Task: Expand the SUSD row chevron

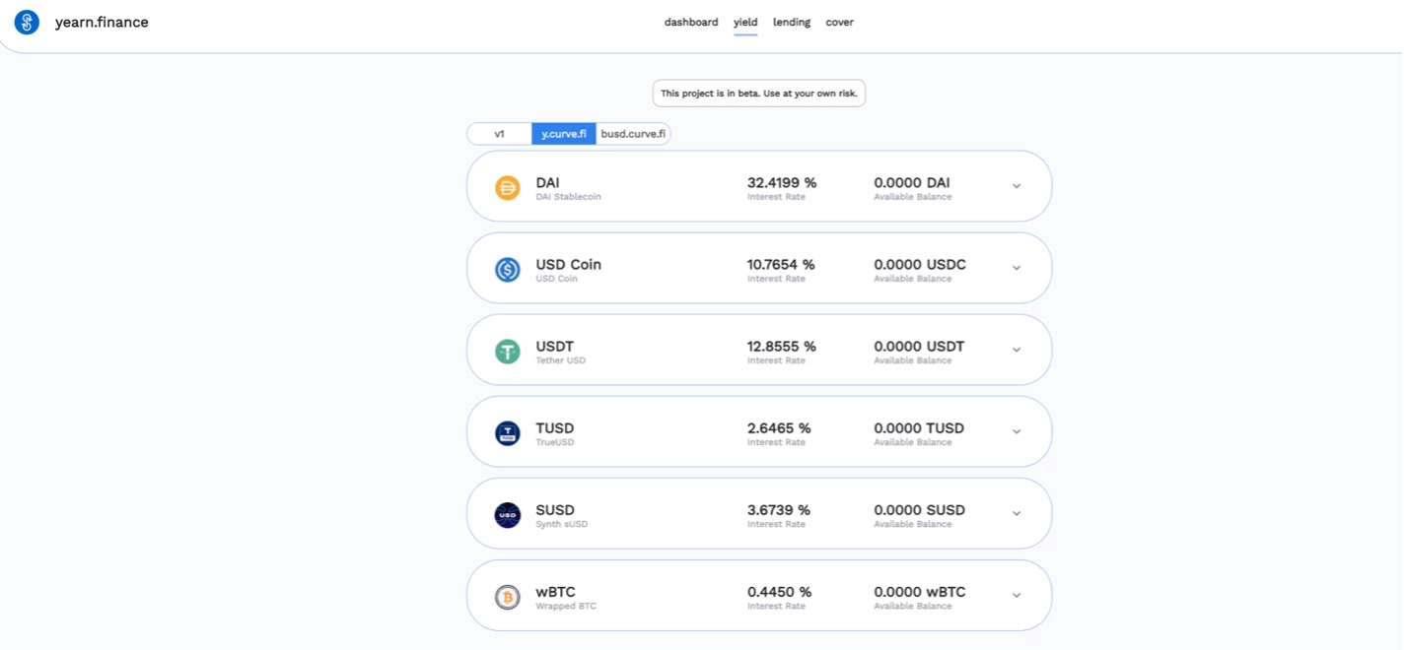Action: (1017, 513)
